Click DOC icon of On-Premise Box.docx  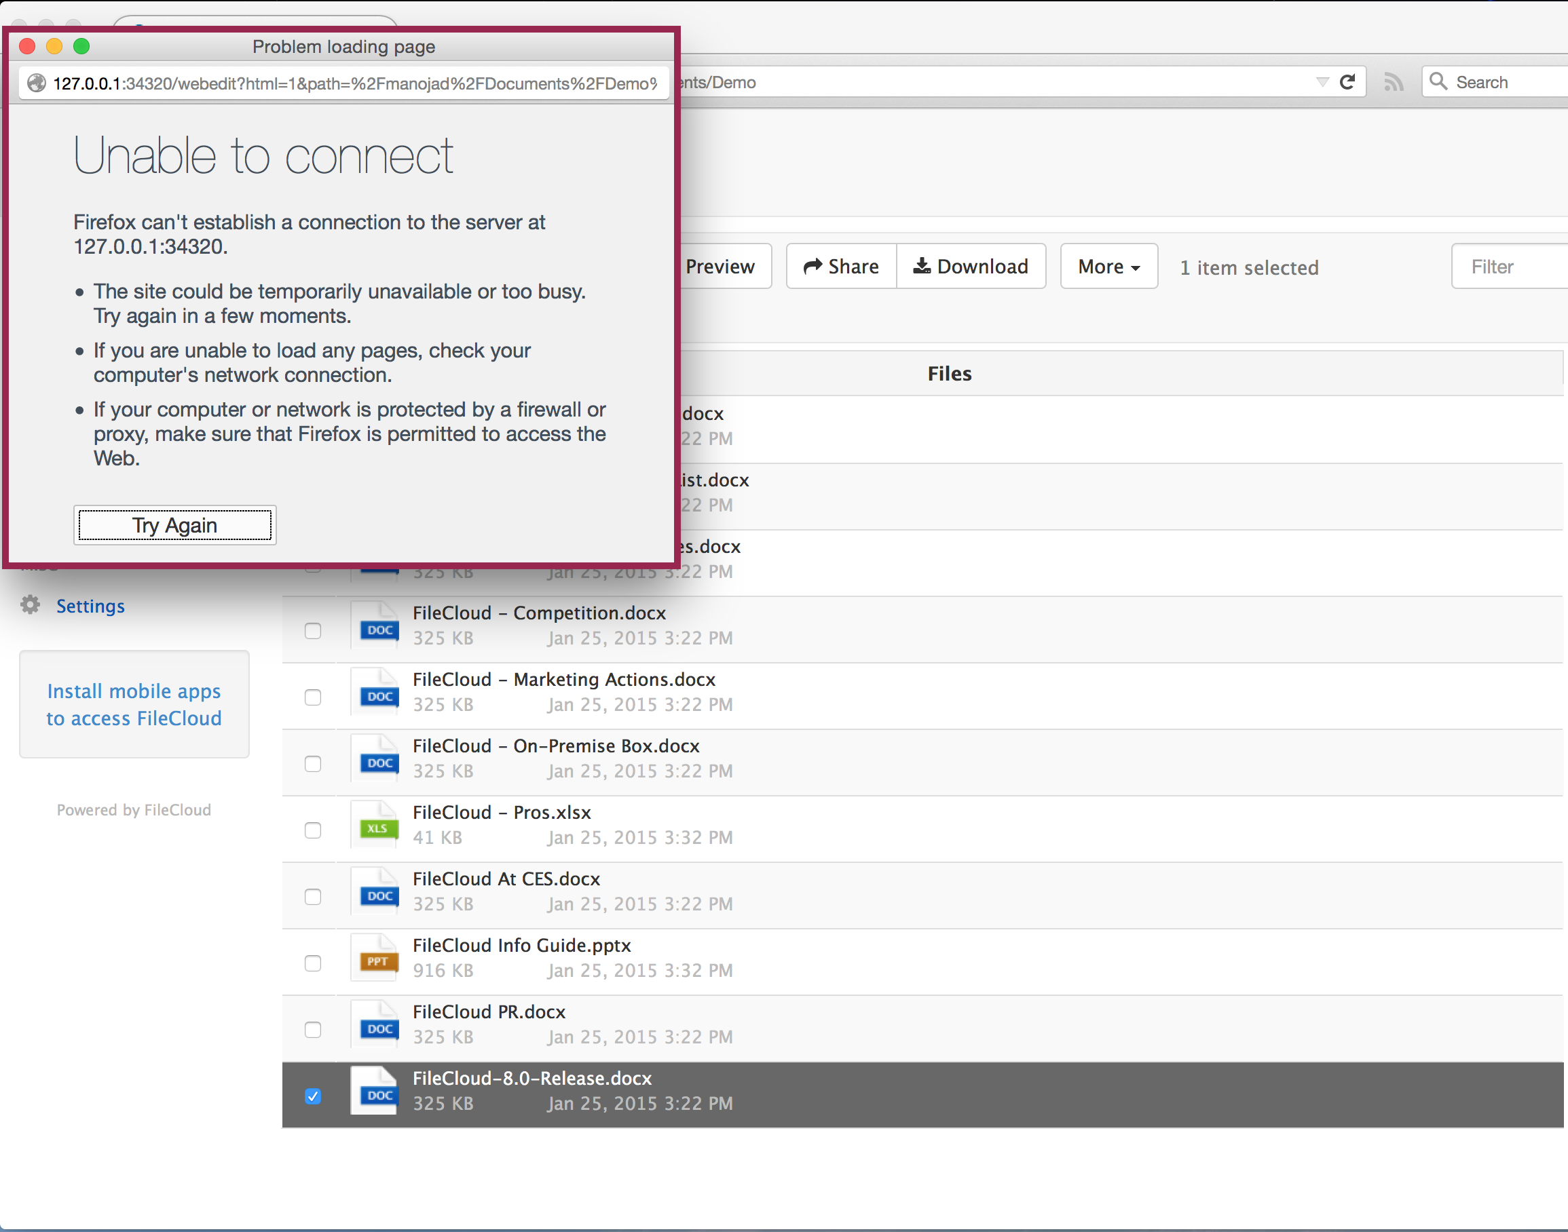[x=375, y=758]
